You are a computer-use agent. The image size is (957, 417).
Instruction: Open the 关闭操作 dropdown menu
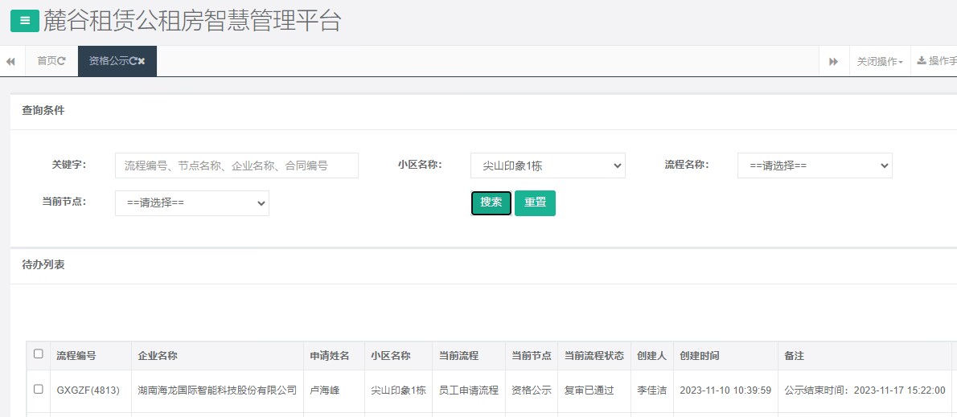pos(879,62)
